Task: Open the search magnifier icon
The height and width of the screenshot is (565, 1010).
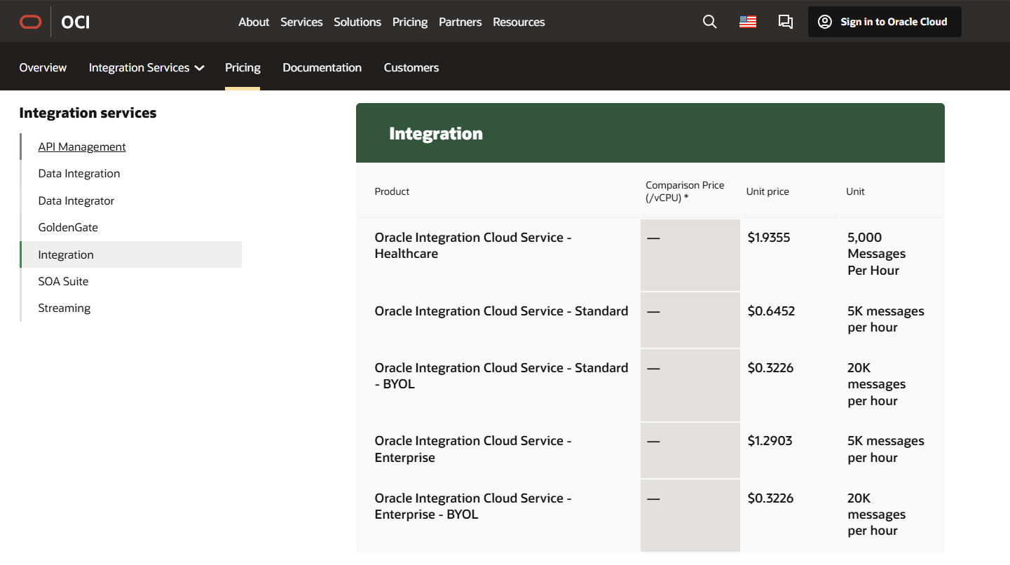Action: click(709, 22)
